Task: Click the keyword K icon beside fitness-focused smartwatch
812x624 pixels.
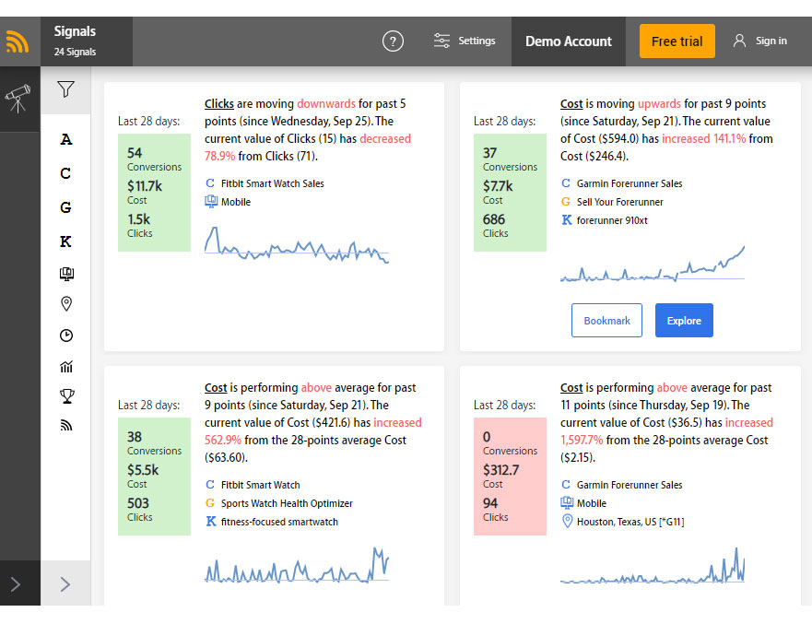Action: point(211,522)
